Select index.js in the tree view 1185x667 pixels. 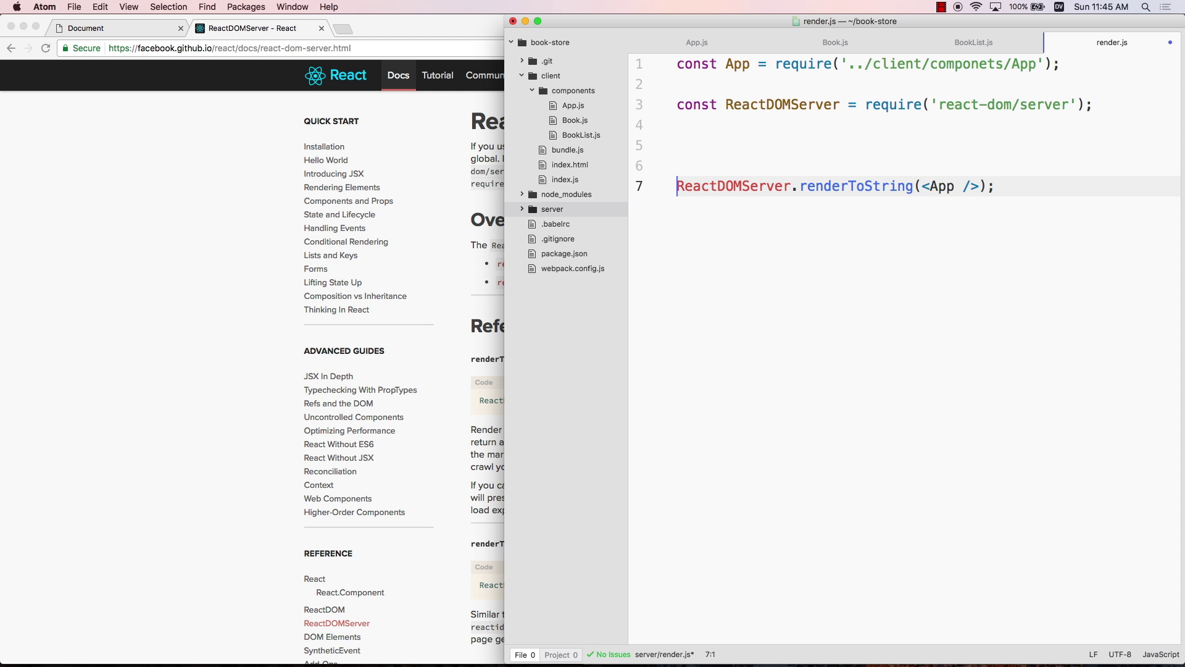(565, 180)
